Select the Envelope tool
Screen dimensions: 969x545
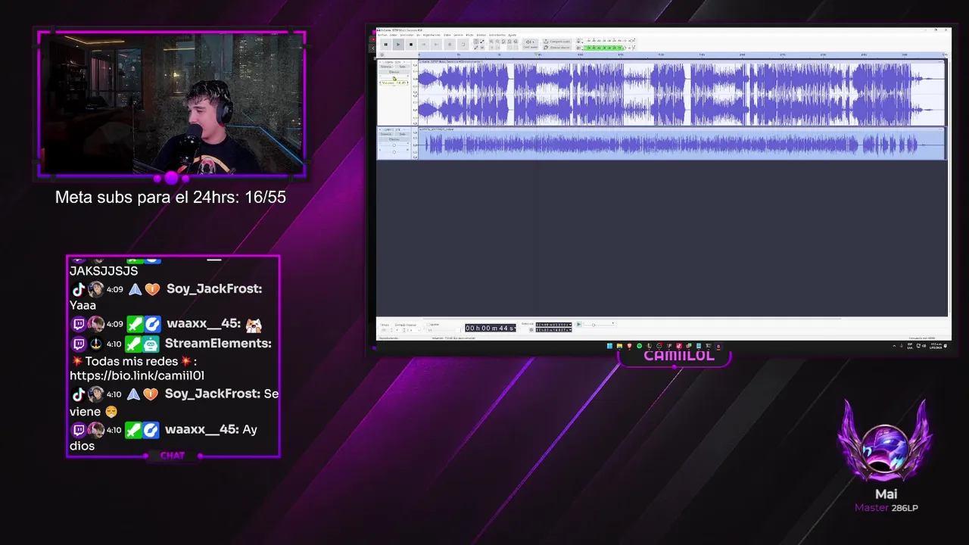pos(482,42)
